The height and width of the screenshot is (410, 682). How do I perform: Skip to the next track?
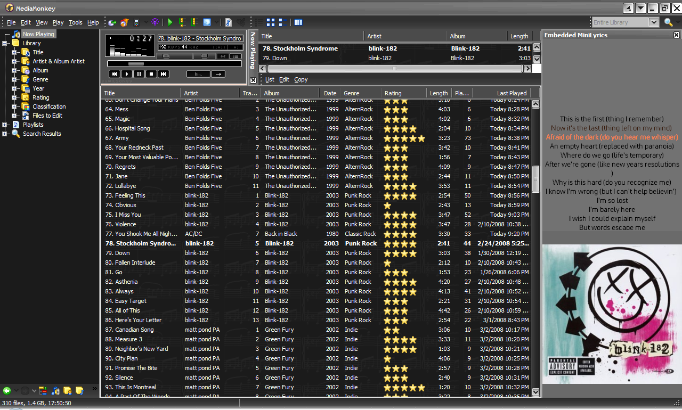(164, 74)
